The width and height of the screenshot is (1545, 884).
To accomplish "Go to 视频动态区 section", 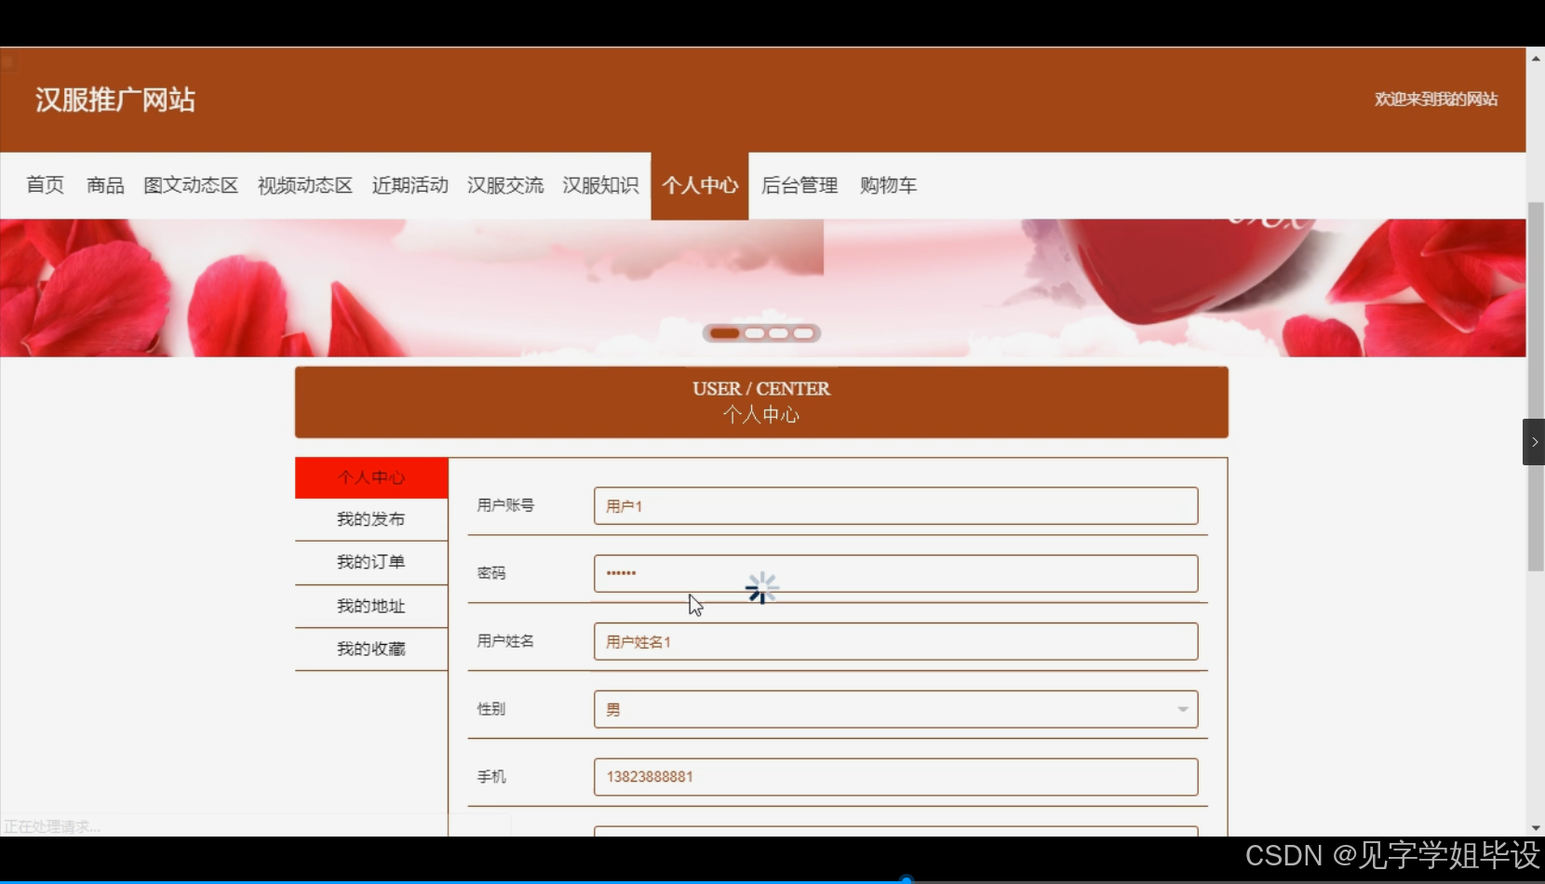I will (x=305, y=185).
